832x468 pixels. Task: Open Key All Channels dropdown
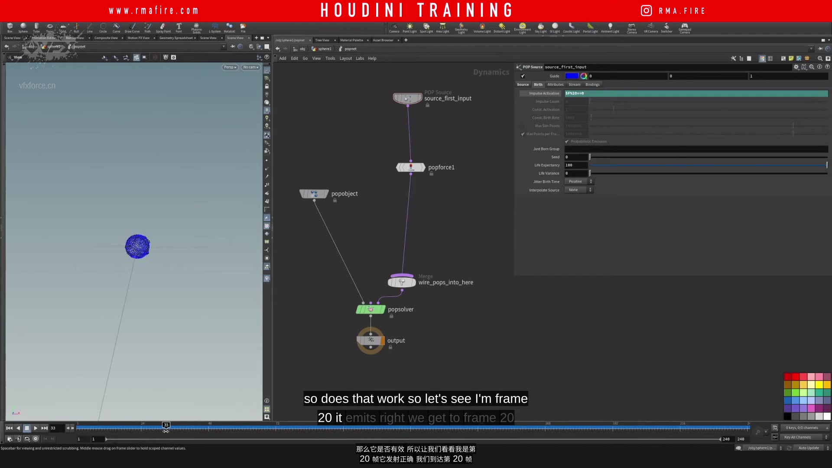click(x=804, y=437)
